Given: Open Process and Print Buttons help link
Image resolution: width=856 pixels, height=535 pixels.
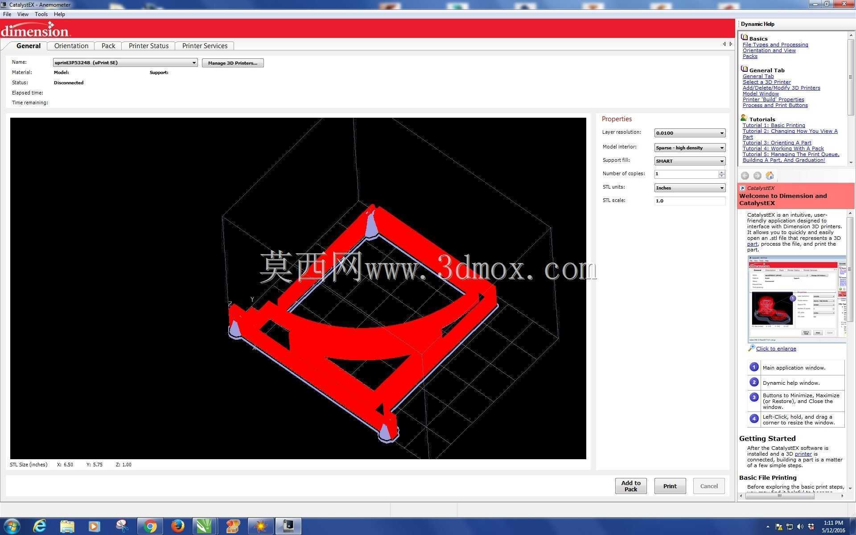Looking at the screenshot, I should (775, 105).
